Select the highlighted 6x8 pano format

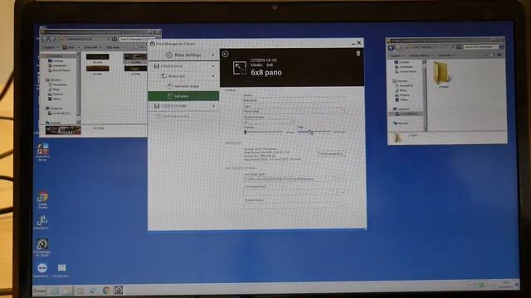[x=183, y=96]
